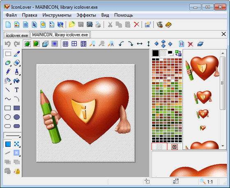Create a new icon document
The width and height of the screenshot is (230, 188).
click(x=8, y=25)
